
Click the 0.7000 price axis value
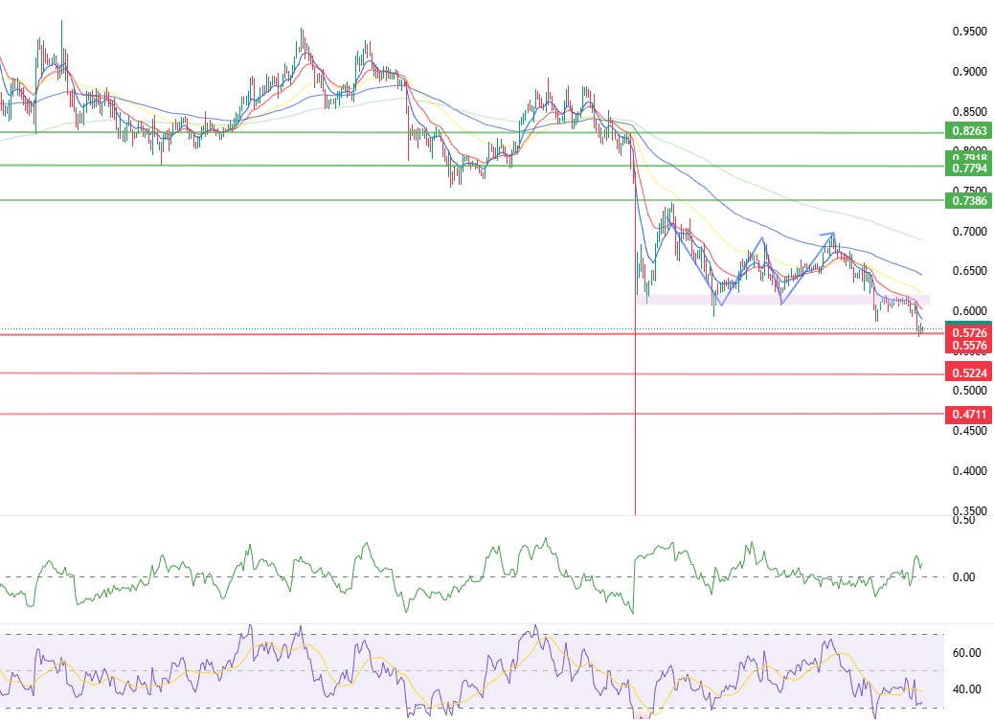click(x=968, y=232)
